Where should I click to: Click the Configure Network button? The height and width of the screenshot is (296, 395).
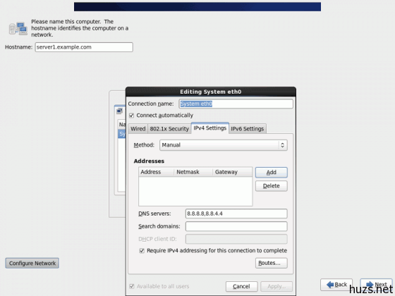click(x=32, y=264)
